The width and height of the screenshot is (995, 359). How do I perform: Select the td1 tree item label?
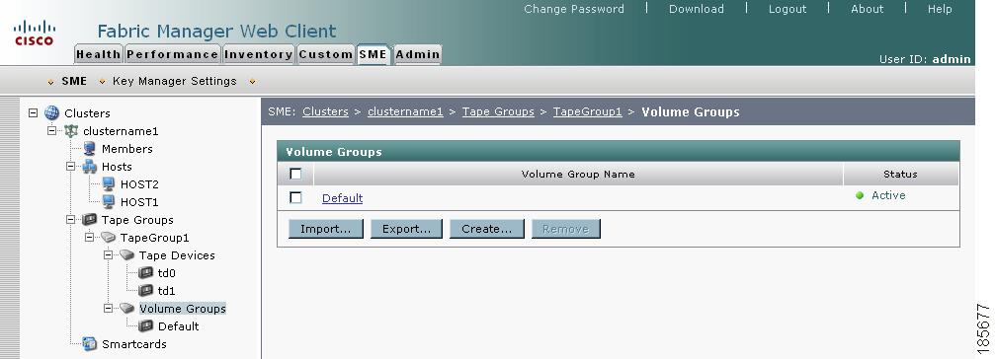[x=166, y=291]
